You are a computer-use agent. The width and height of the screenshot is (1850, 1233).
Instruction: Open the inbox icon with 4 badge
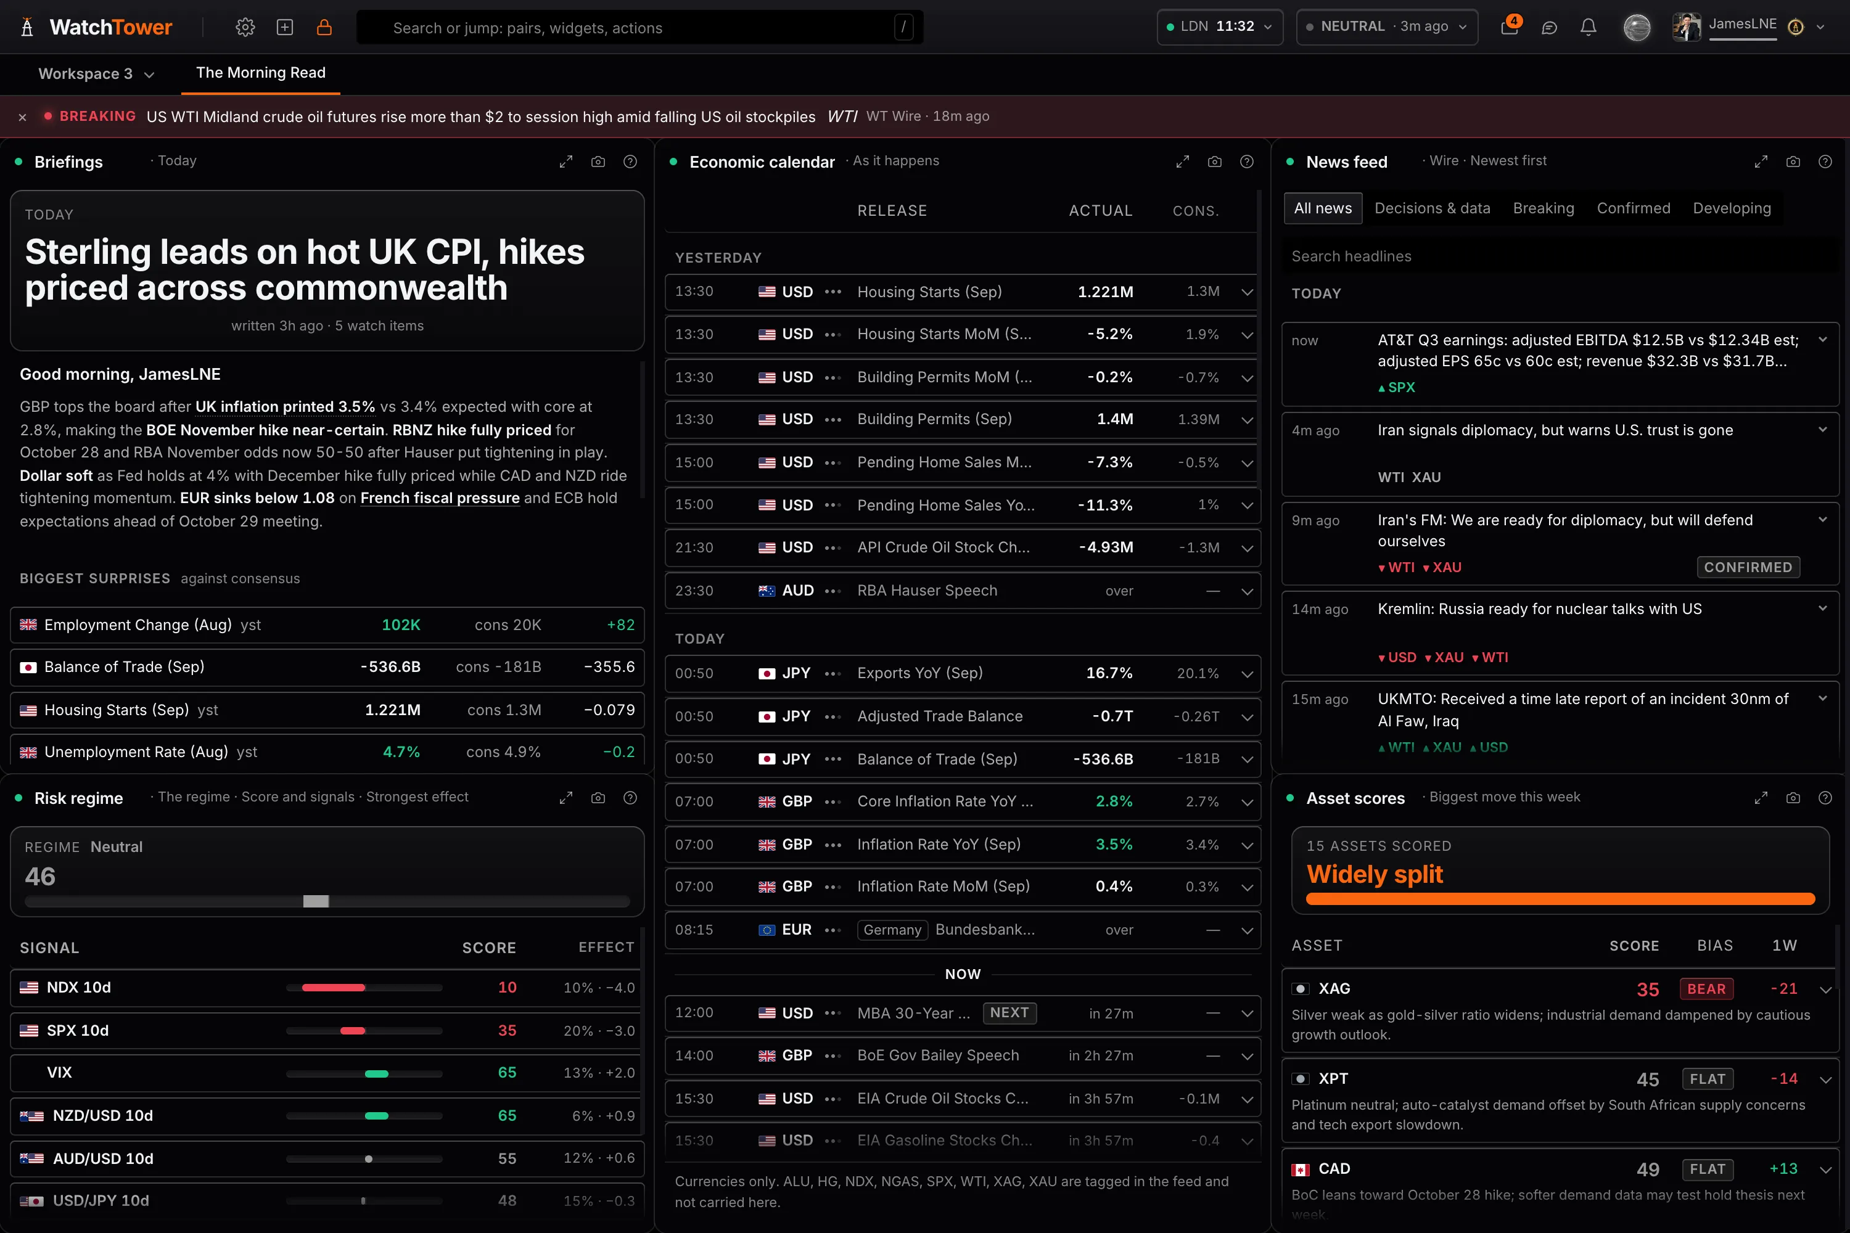1510,28
